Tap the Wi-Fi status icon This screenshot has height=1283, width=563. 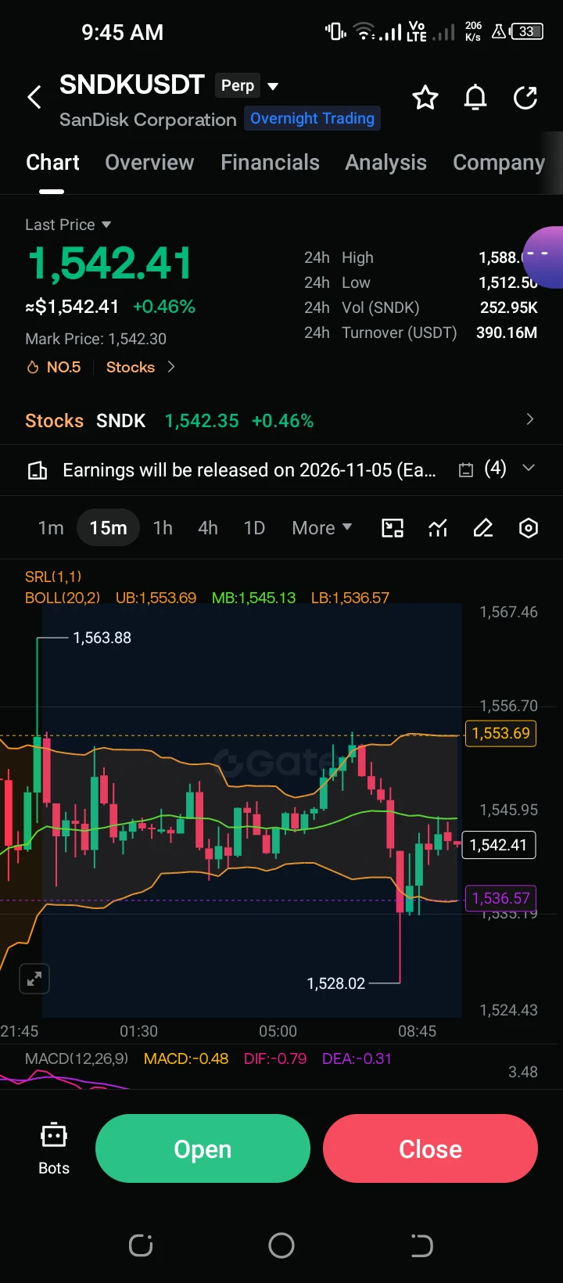[x=364, y=32]
